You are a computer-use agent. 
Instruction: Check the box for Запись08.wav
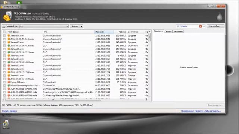click(x=4, y=36)
